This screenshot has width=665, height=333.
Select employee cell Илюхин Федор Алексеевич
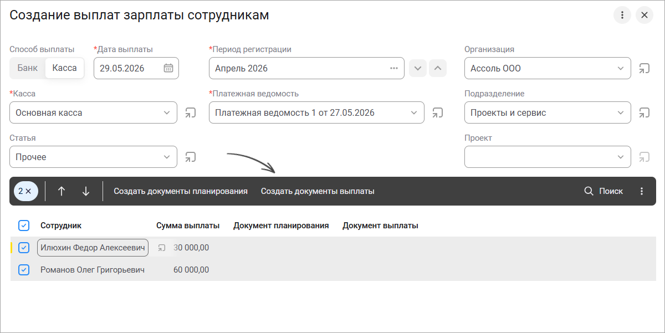93,248
